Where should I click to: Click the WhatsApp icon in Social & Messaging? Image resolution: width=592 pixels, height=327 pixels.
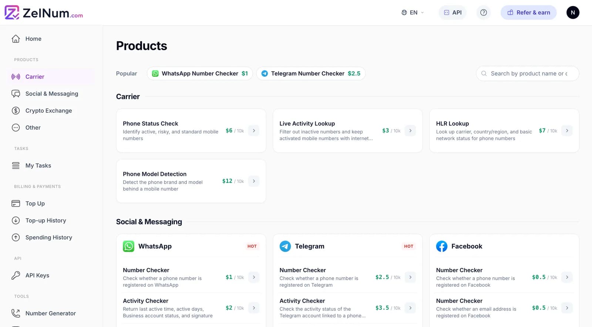point(128,246)
